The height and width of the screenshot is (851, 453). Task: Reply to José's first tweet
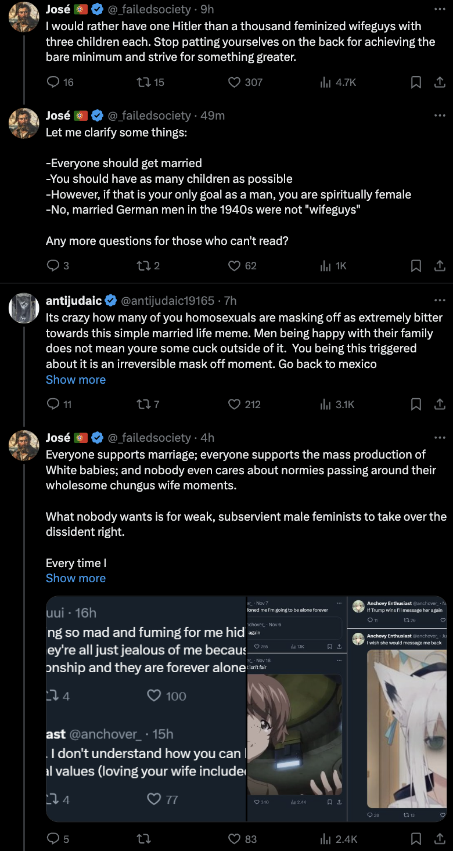53,82
